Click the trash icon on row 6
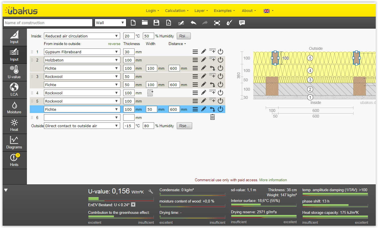Image resolution: width=378 pixels, height=228 pixels. (213, 117)
